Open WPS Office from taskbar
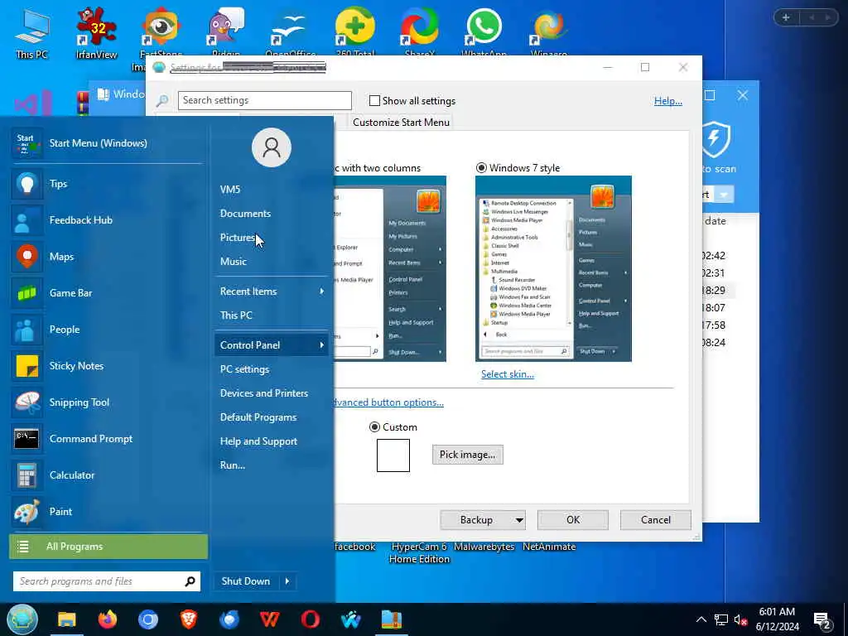The height and width of the screenshot is (636, 848). tap(270, 619)
